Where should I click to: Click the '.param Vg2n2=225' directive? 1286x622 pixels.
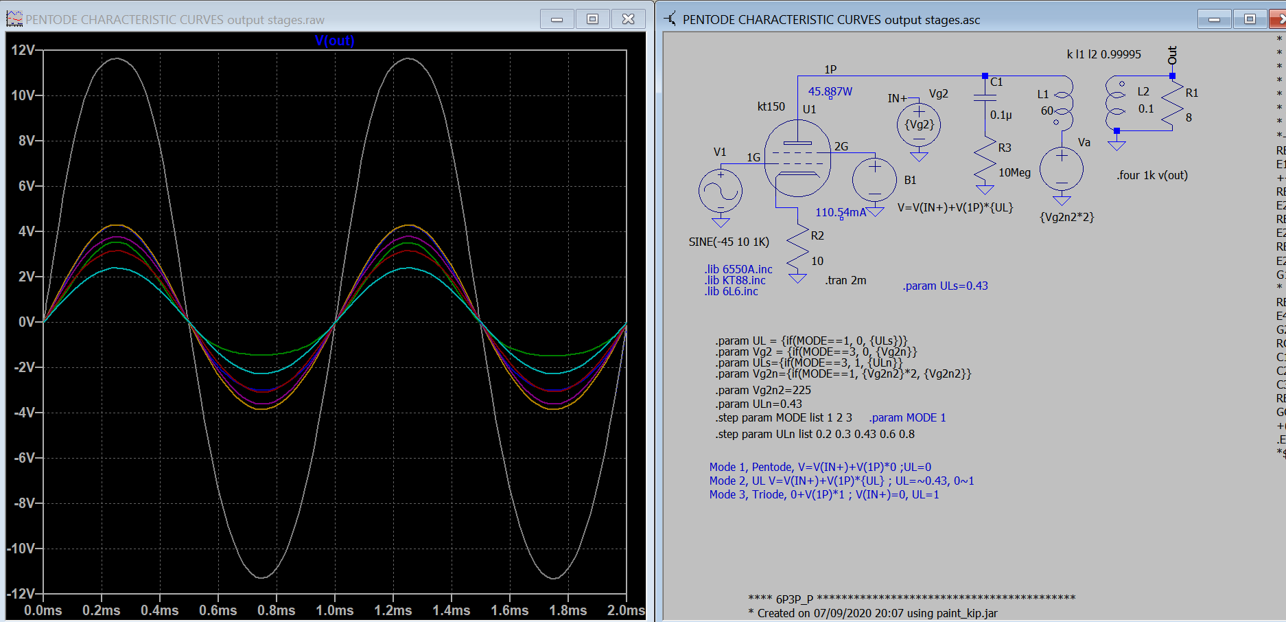click(763, 390)
